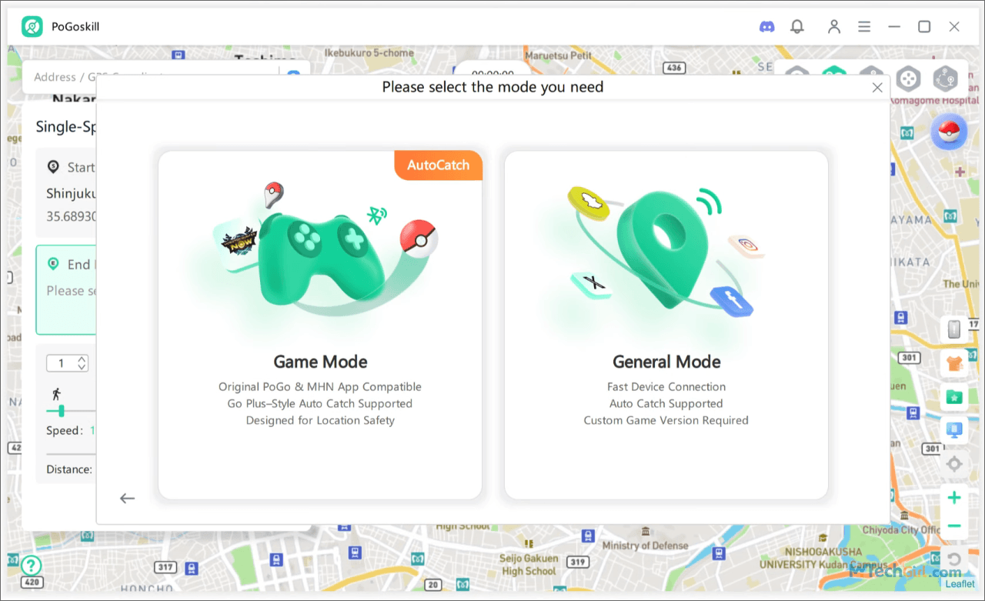Click 'Designed for Location Safety' text
This screenshot has width=985, height=601.
[x=320, y=420]
